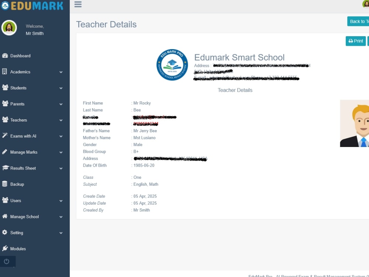Image resolution: width=369 pixels, height=277 pixels.
Task: Expand the Results Sheet chevron
Action: tap(61, 168)
